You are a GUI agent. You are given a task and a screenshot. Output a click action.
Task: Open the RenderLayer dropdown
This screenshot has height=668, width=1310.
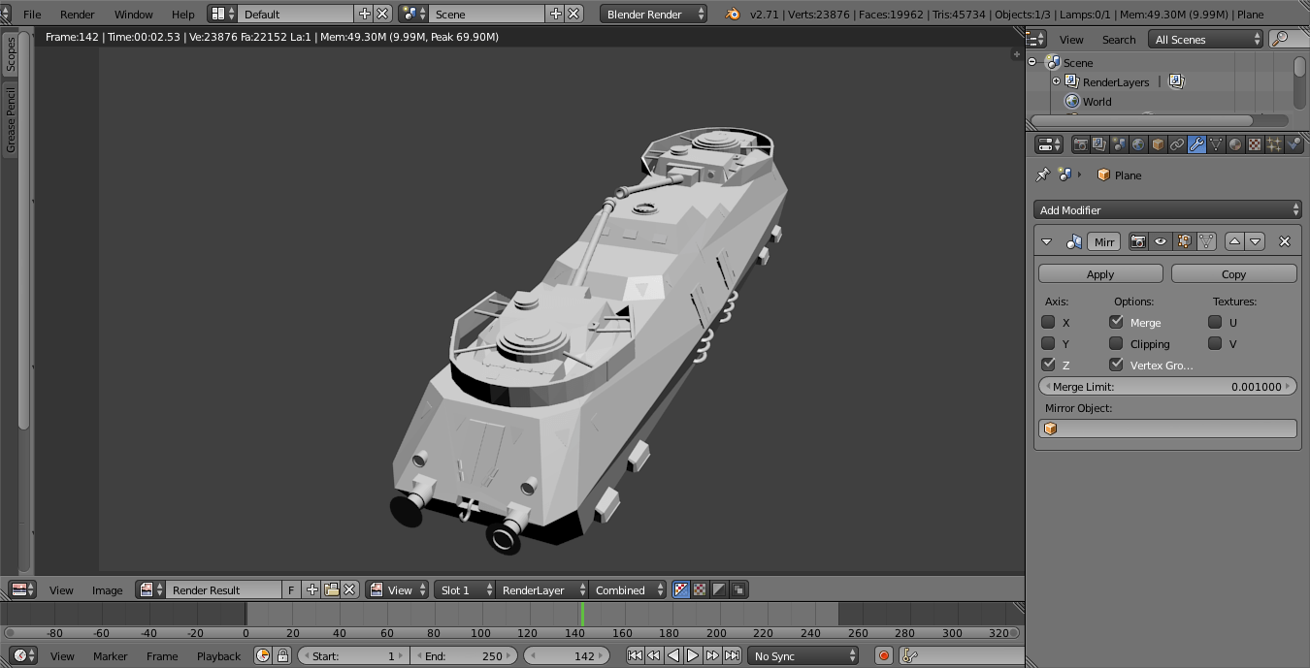(541, 589)
